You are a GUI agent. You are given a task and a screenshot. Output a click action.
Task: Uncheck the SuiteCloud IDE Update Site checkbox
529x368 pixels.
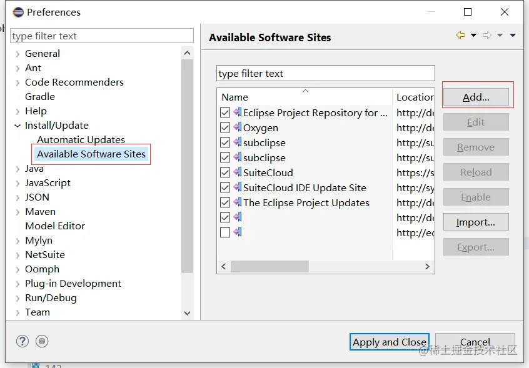(225, 187)
